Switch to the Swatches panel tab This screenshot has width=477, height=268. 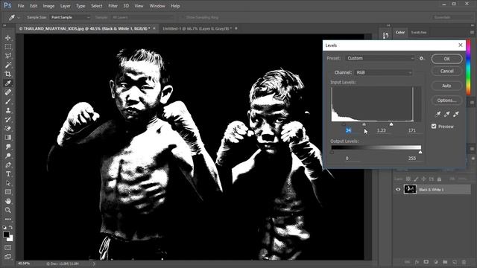pos(419,32)
